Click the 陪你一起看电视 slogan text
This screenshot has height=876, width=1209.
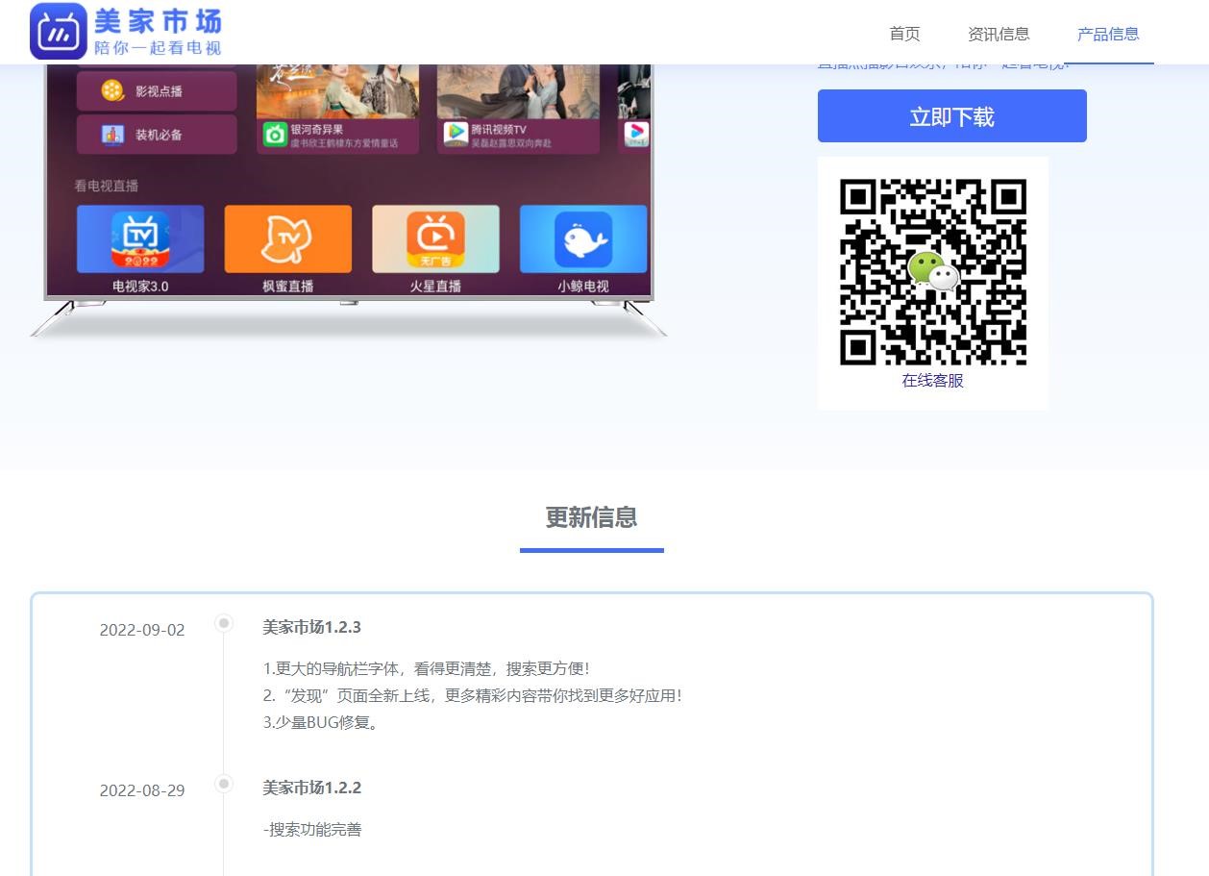(158, 47)
